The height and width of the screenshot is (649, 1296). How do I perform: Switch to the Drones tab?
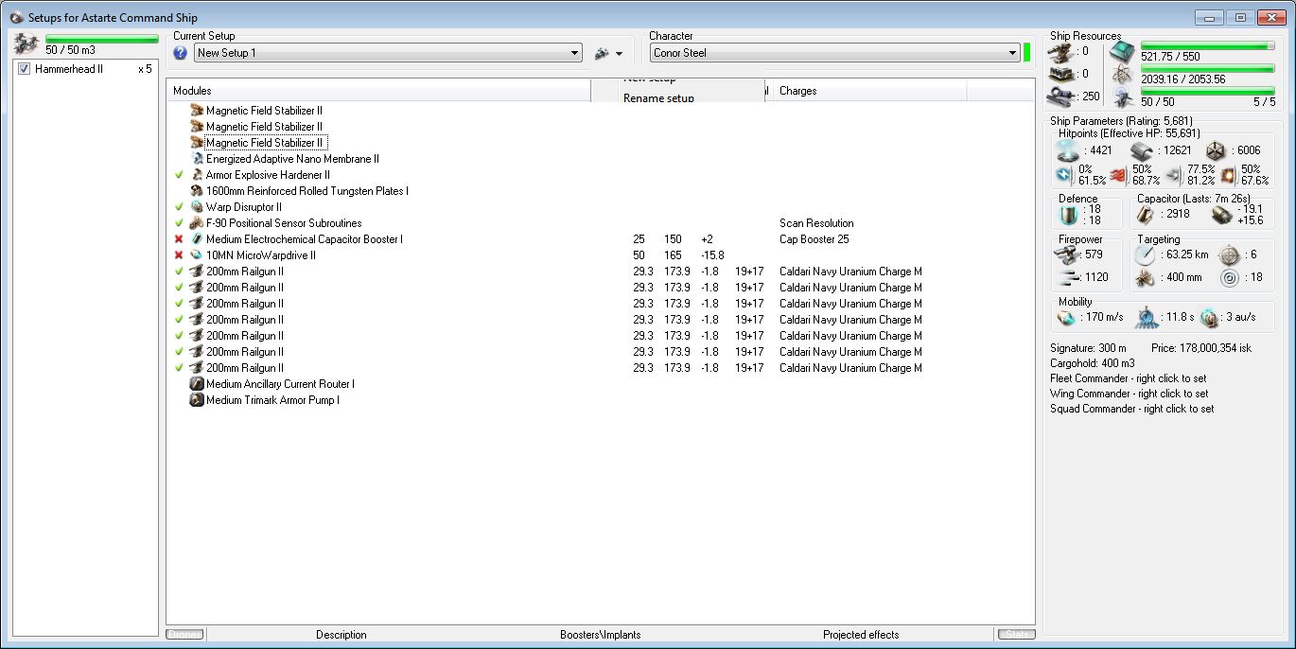coord(184,635)
